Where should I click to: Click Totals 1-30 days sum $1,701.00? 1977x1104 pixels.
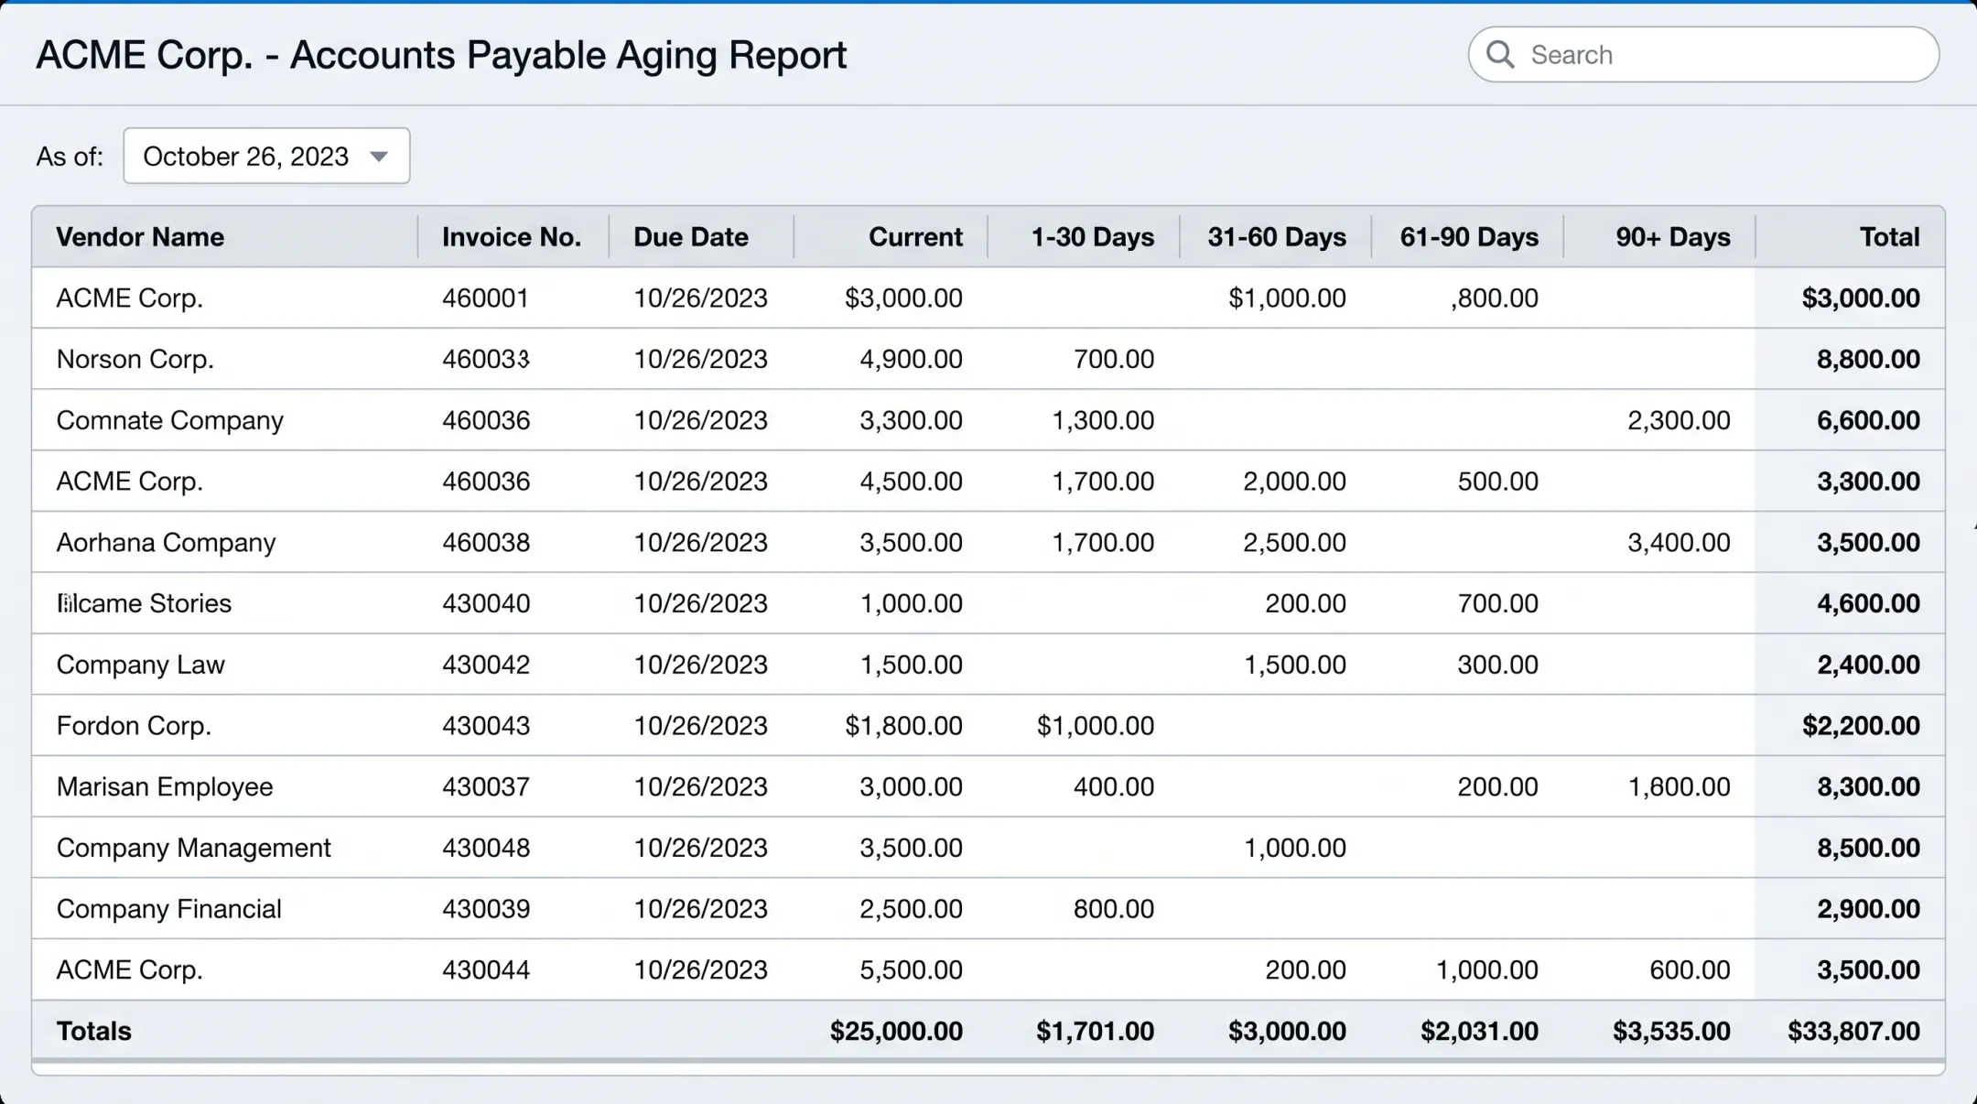click(1095, 1031)
